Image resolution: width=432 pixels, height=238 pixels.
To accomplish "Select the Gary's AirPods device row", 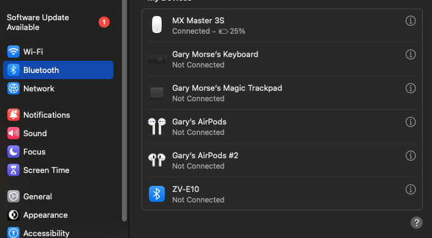I will (282, 126).
